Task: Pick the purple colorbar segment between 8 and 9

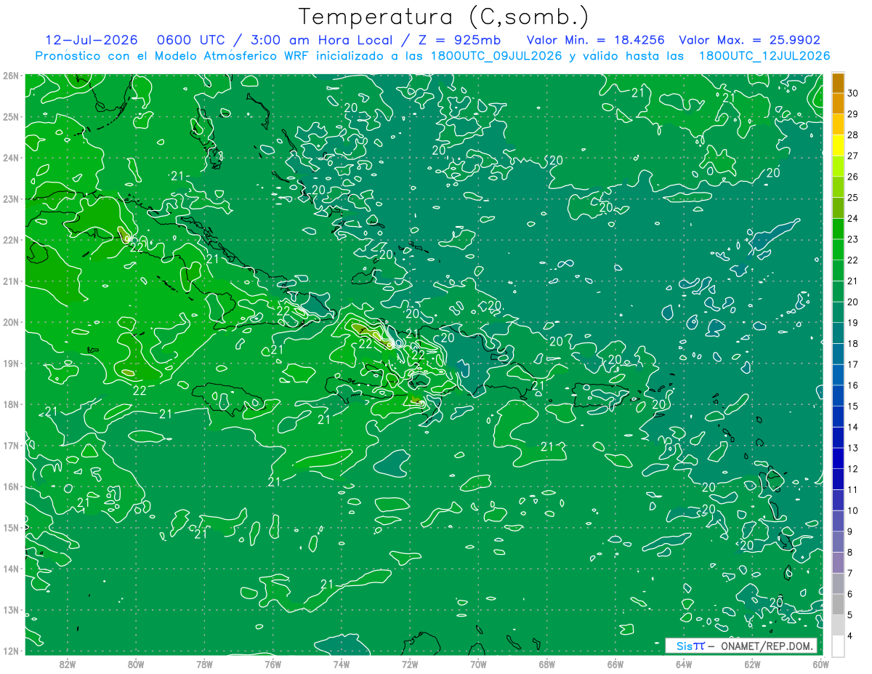Action: click(x=838, y=542)
